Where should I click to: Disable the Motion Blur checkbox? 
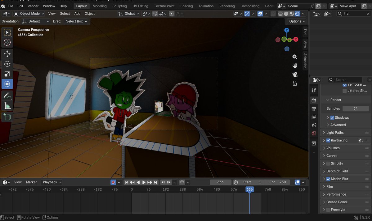[328, 179]
